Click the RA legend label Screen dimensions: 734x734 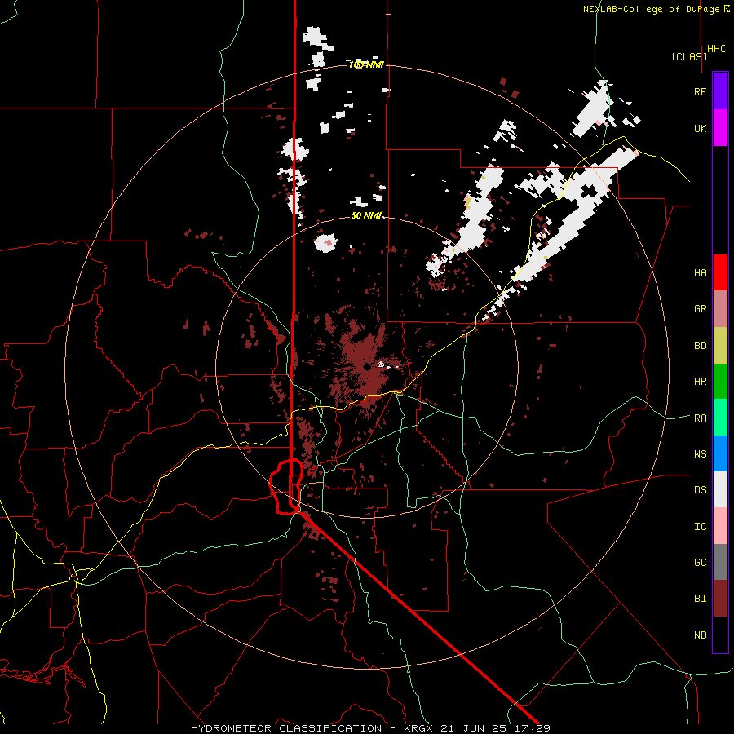(700, 418)
